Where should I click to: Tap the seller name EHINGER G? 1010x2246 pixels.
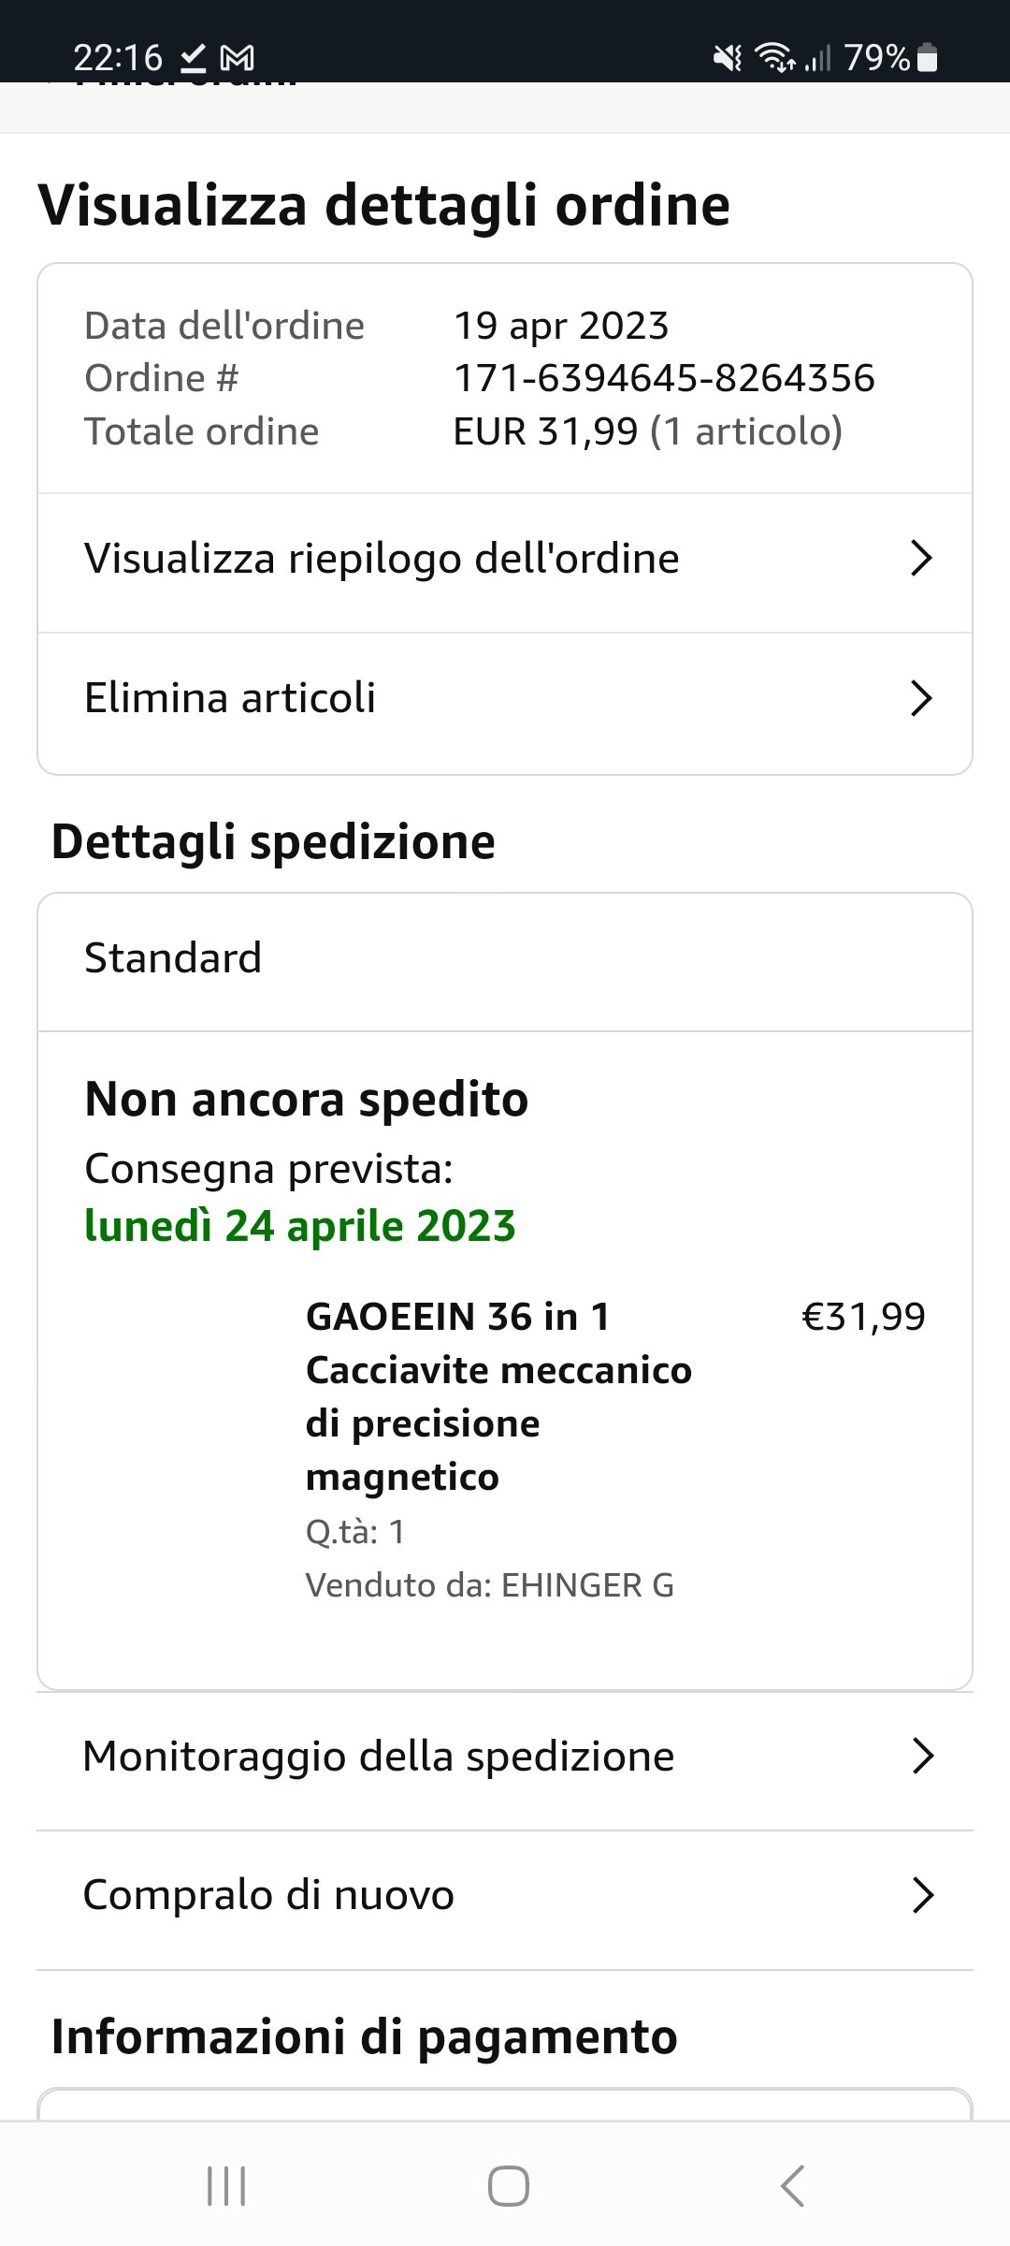(587, 1585)
